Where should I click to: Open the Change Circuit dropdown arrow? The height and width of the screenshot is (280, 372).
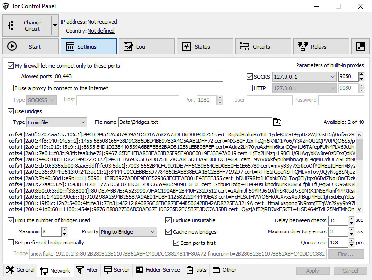pos(55,25)
